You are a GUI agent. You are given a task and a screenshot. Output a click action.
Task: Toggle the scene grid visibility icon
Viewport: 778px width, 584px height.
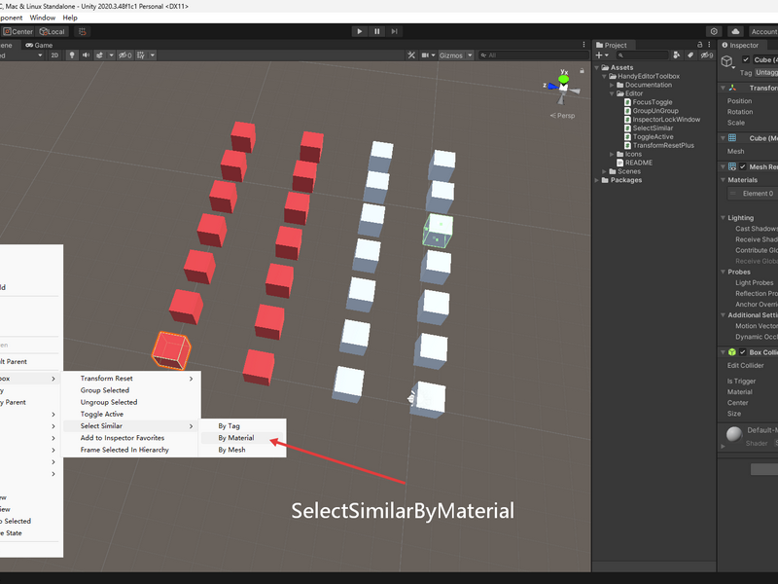(x=141, y=55)
